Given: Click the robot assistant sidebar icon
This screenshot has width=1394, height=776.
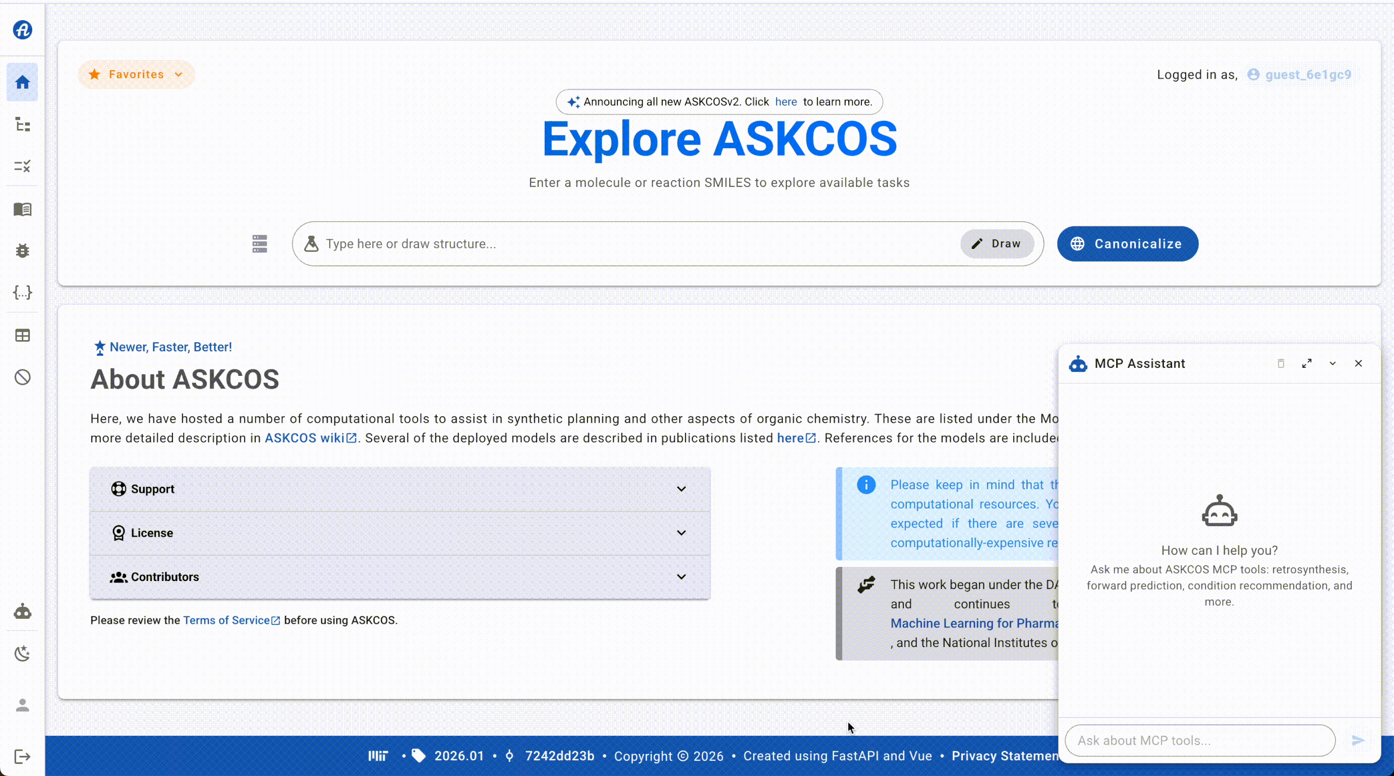Looking at the screenshot, I should pyautogui.click(x=22, y=612).
